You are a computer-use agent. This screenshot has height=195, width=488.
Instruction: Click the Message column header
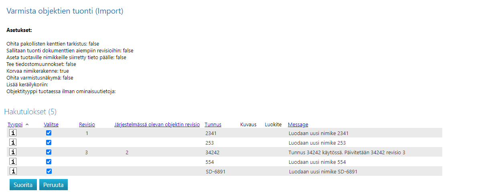click(298, 125)
